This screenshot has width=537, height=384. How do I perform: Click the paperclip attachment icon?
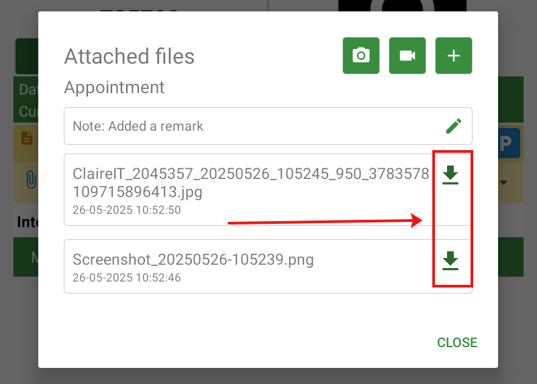pos(30,180)
